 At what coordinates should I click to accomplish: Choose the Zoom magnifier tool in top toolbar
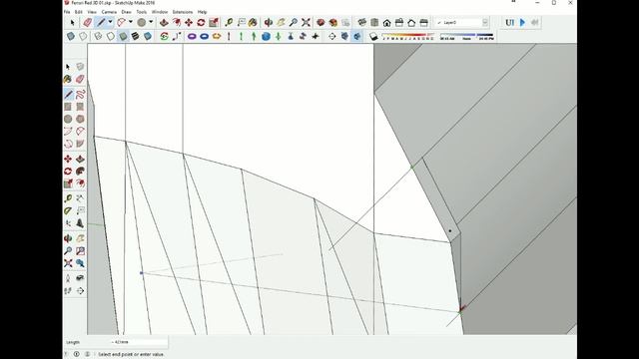click(293, 22)
